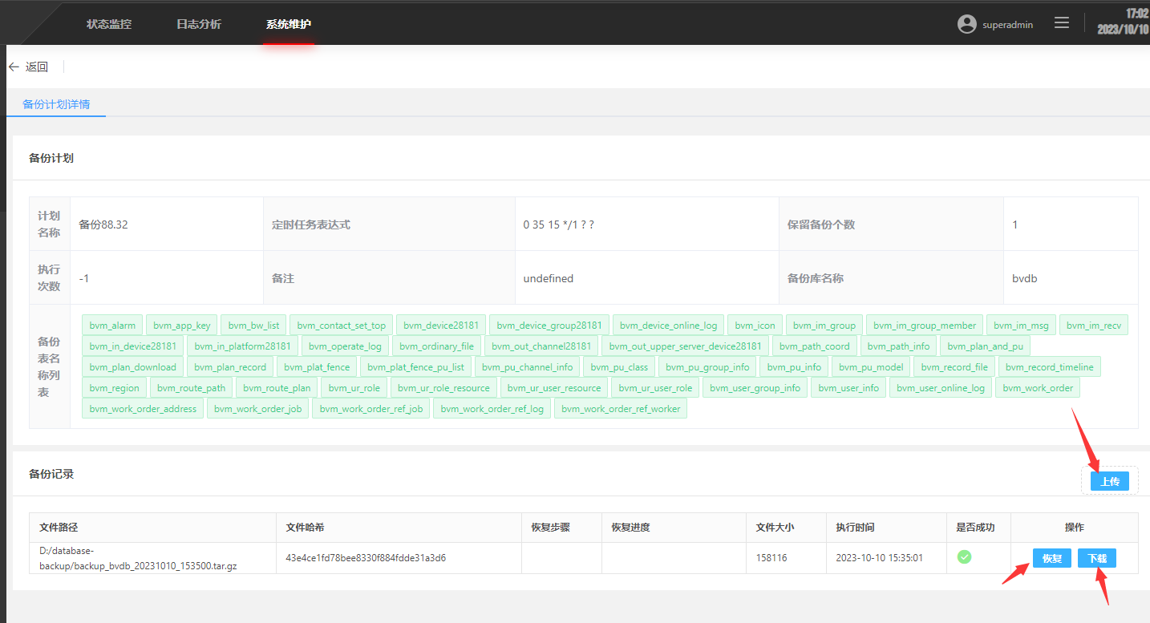Click the superadmin user avatar icon

pos(967,24)
